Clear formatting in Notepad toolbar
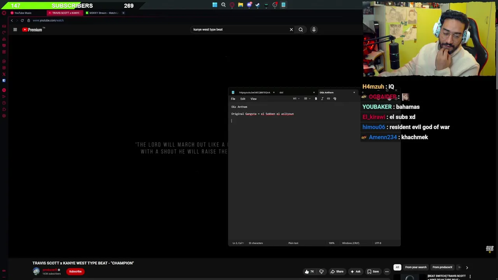The width and height of the screenshot is (498, 280). pos(335,99)
